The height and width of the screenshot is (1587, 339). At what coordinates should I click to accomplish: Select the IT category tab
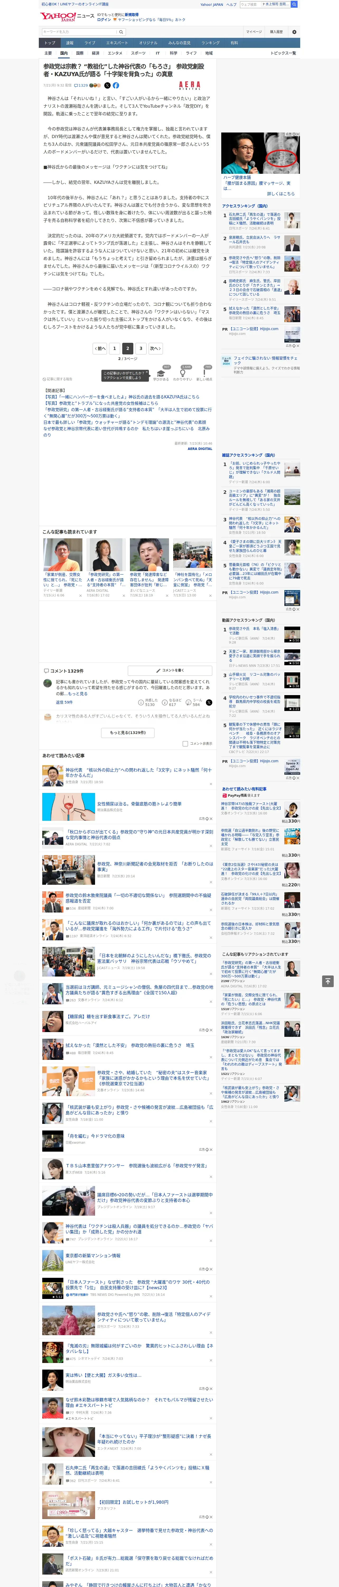(158, 53)
